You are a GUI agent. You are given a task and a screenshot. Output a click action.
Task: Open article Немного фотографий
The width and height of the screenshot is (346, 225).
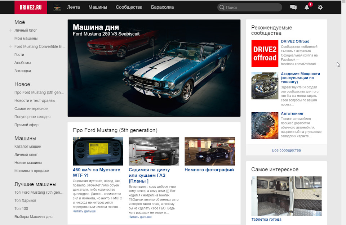pyautogui.click(x=209, y=170)
